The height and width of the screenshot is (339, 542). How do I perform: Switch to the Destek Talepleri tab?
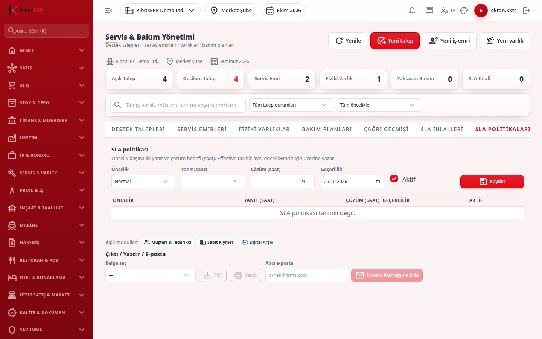[138, 129]
